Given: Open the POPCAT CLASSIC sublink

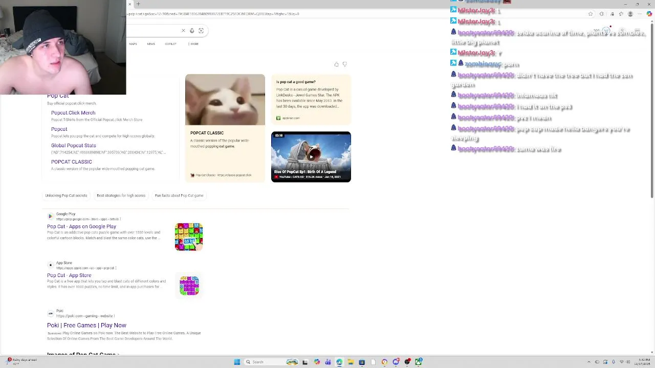Looking at the screenshot, I should [72, 162].
